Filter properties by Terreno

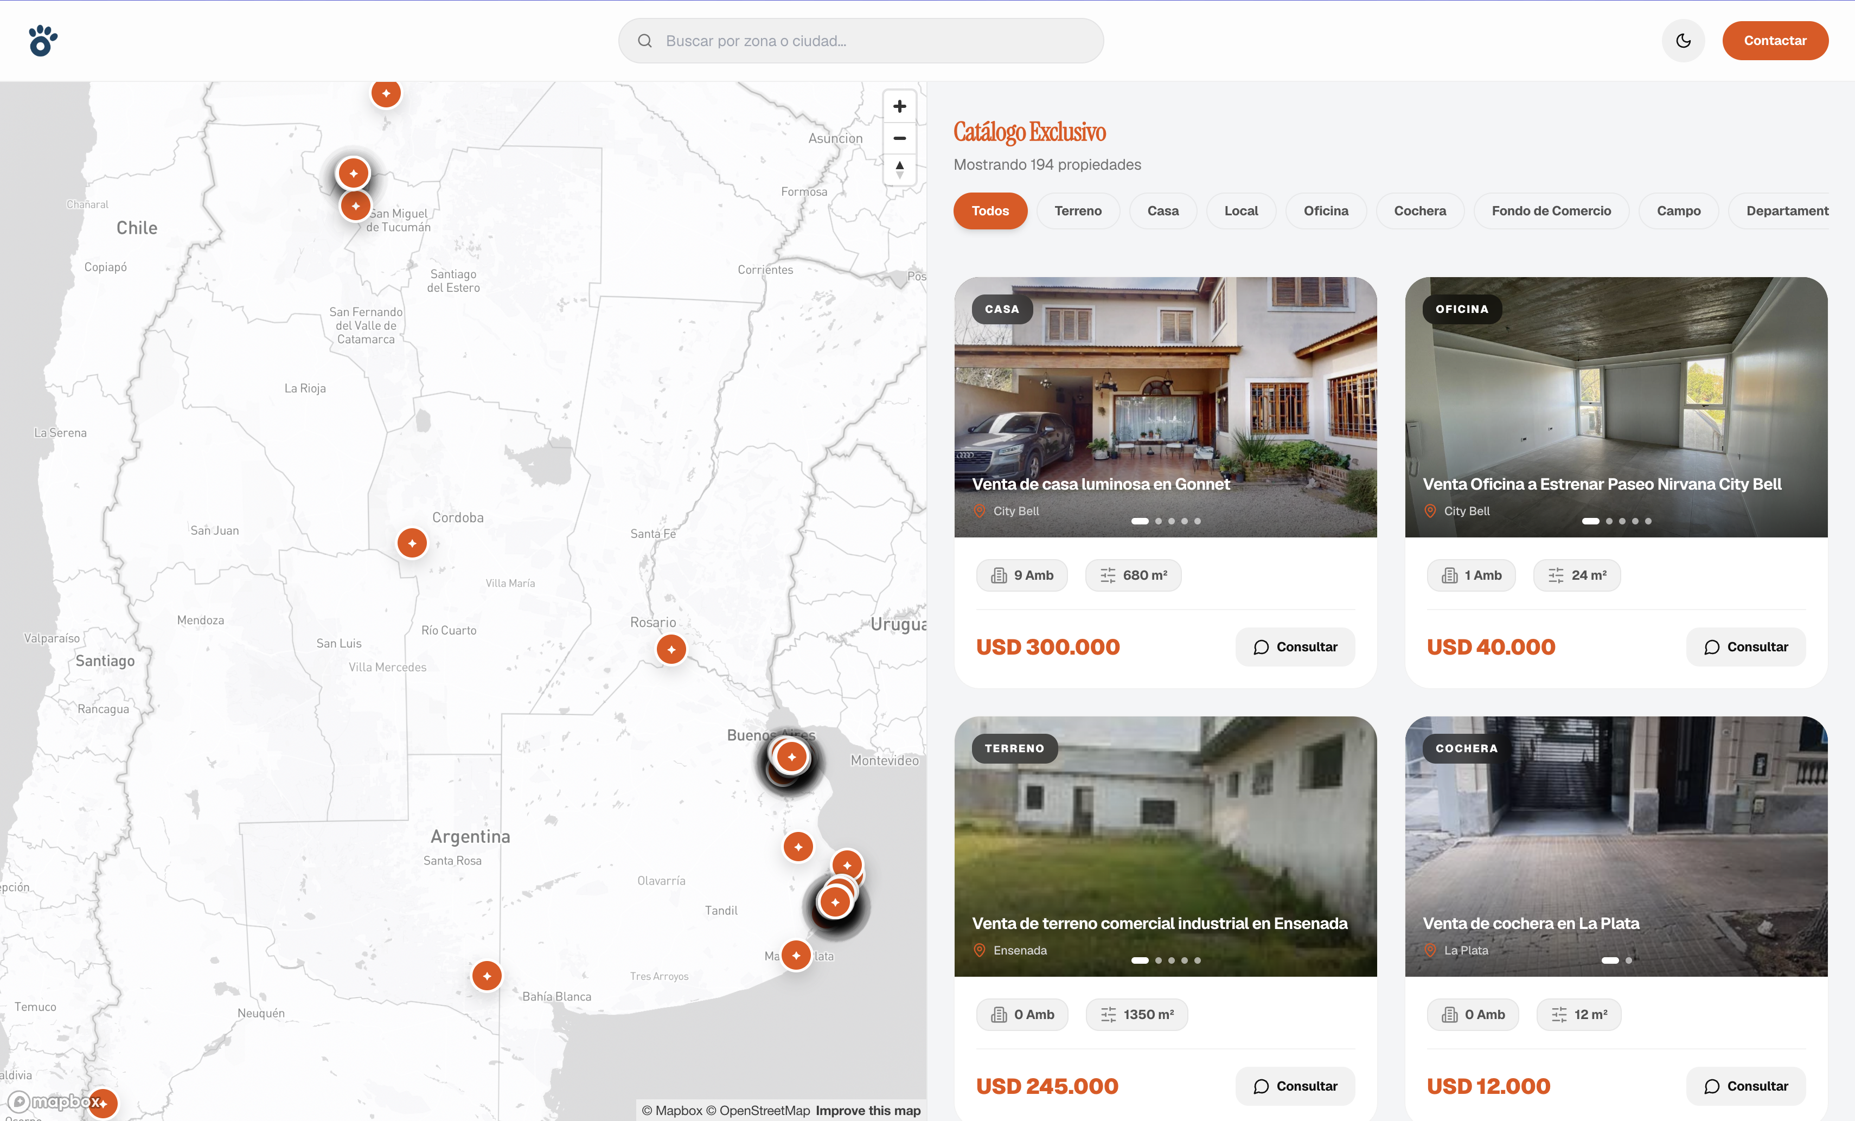tap(1077, 211)
